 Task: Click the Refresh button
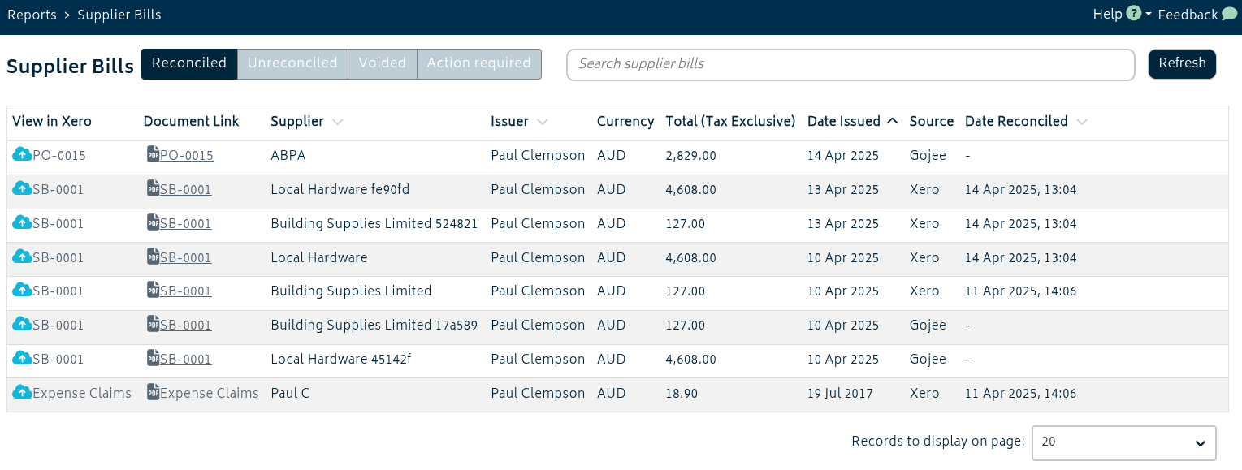coord(1182,64)
